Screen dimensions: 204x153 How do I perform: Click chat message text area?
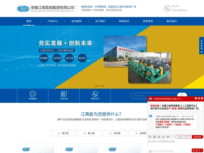(x=175, y=144)
